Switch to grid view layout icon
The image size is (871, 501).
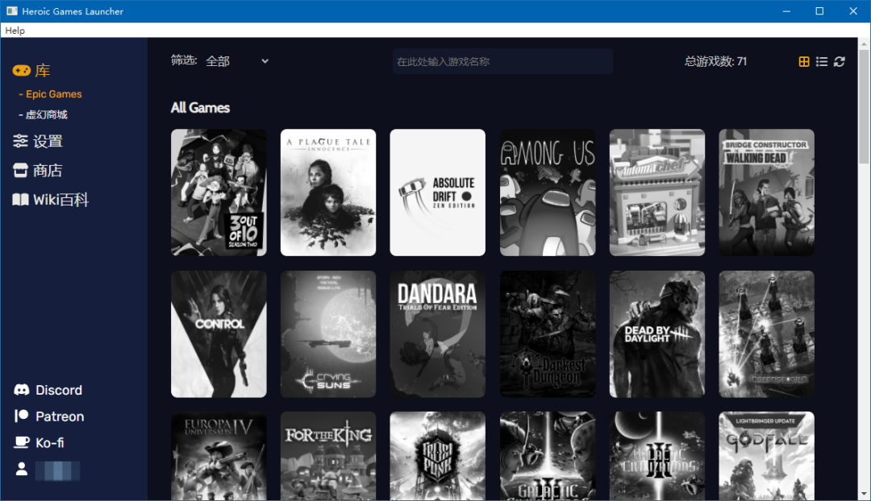(x=804, y=62)
